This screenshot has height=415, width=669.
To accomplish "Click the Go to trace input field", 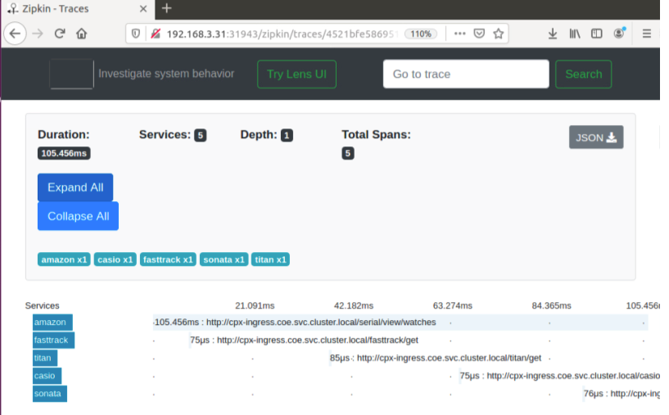I will click(x=465, y=74).
